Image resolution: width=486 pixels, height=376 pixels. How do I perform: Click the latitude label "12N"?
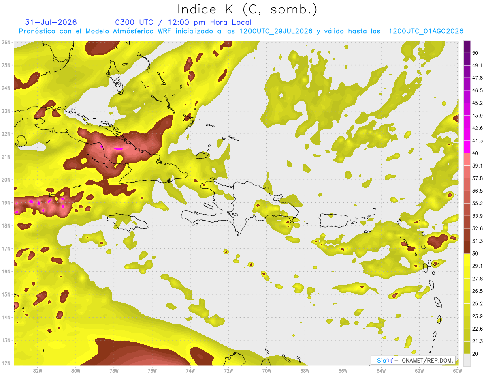[6, 363]
